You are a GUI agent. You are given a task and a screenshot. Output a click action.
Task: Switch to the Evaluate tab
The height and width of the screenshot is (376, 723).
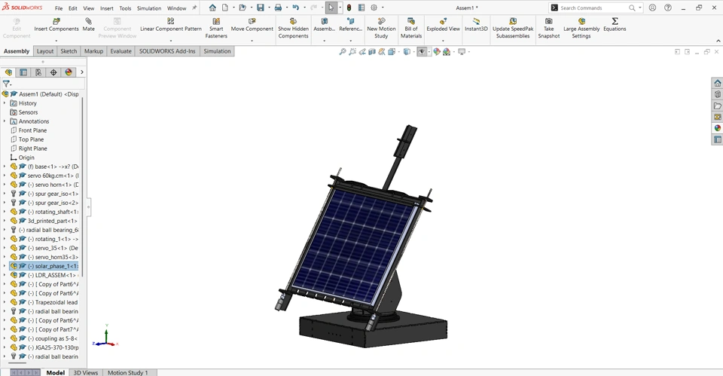[120, 51]
